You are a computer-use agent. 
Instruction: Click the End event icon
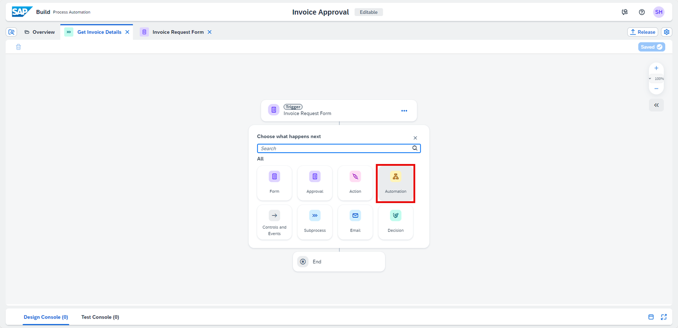click(x=303, y=262)
